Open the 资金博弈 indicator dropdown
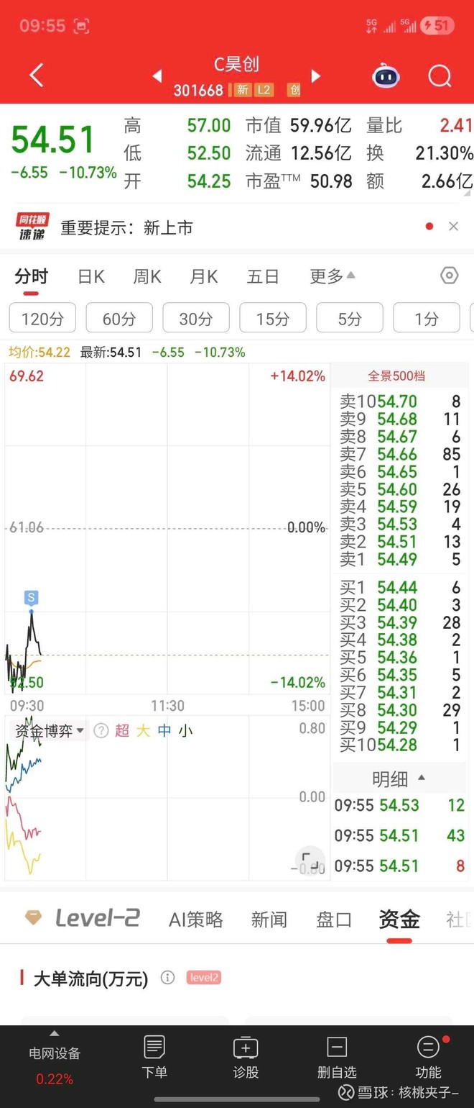The width and height of the screenshot is (474, 1108). coord(50,731)
